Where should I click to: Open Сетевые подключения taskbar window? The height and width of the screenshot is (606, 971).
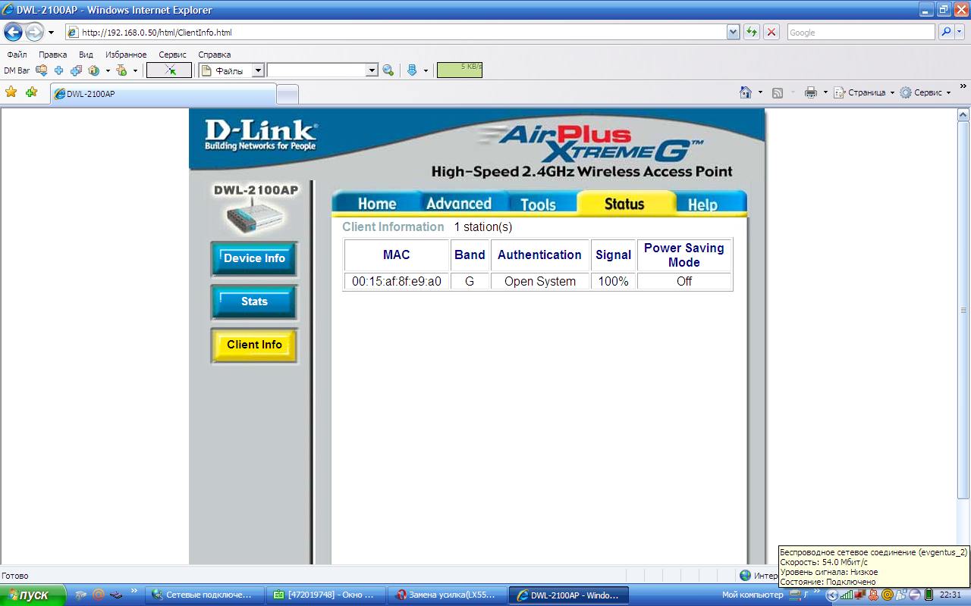(206, 595)
